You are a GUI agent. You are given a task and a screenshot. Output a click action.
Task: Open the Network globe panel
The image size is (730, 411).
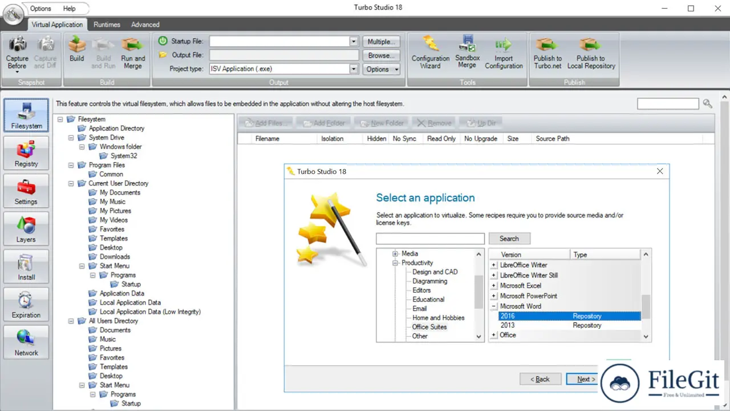pos(26,342)
